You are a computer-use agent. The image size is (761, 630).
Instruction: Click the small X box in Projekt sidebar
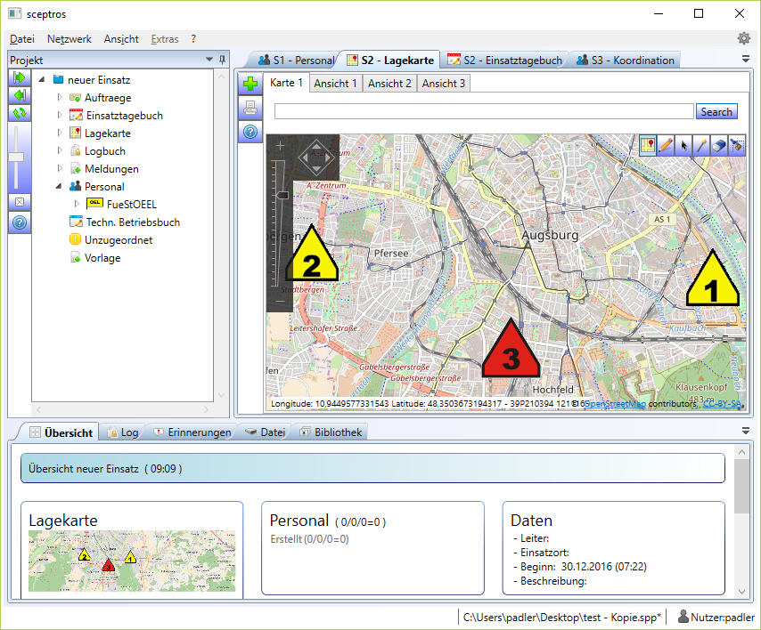[20, 202]
